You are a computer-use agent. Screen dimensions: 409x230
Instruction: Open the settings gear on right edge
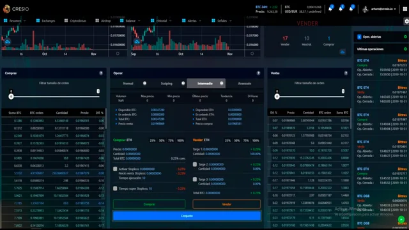click(x=406, y=21)
